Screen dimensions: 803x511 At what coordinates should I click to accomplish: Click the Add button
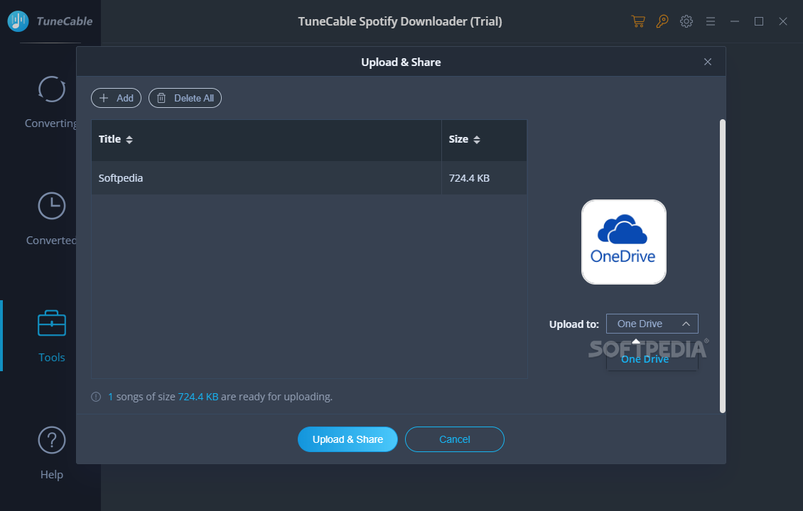[117, 98]
